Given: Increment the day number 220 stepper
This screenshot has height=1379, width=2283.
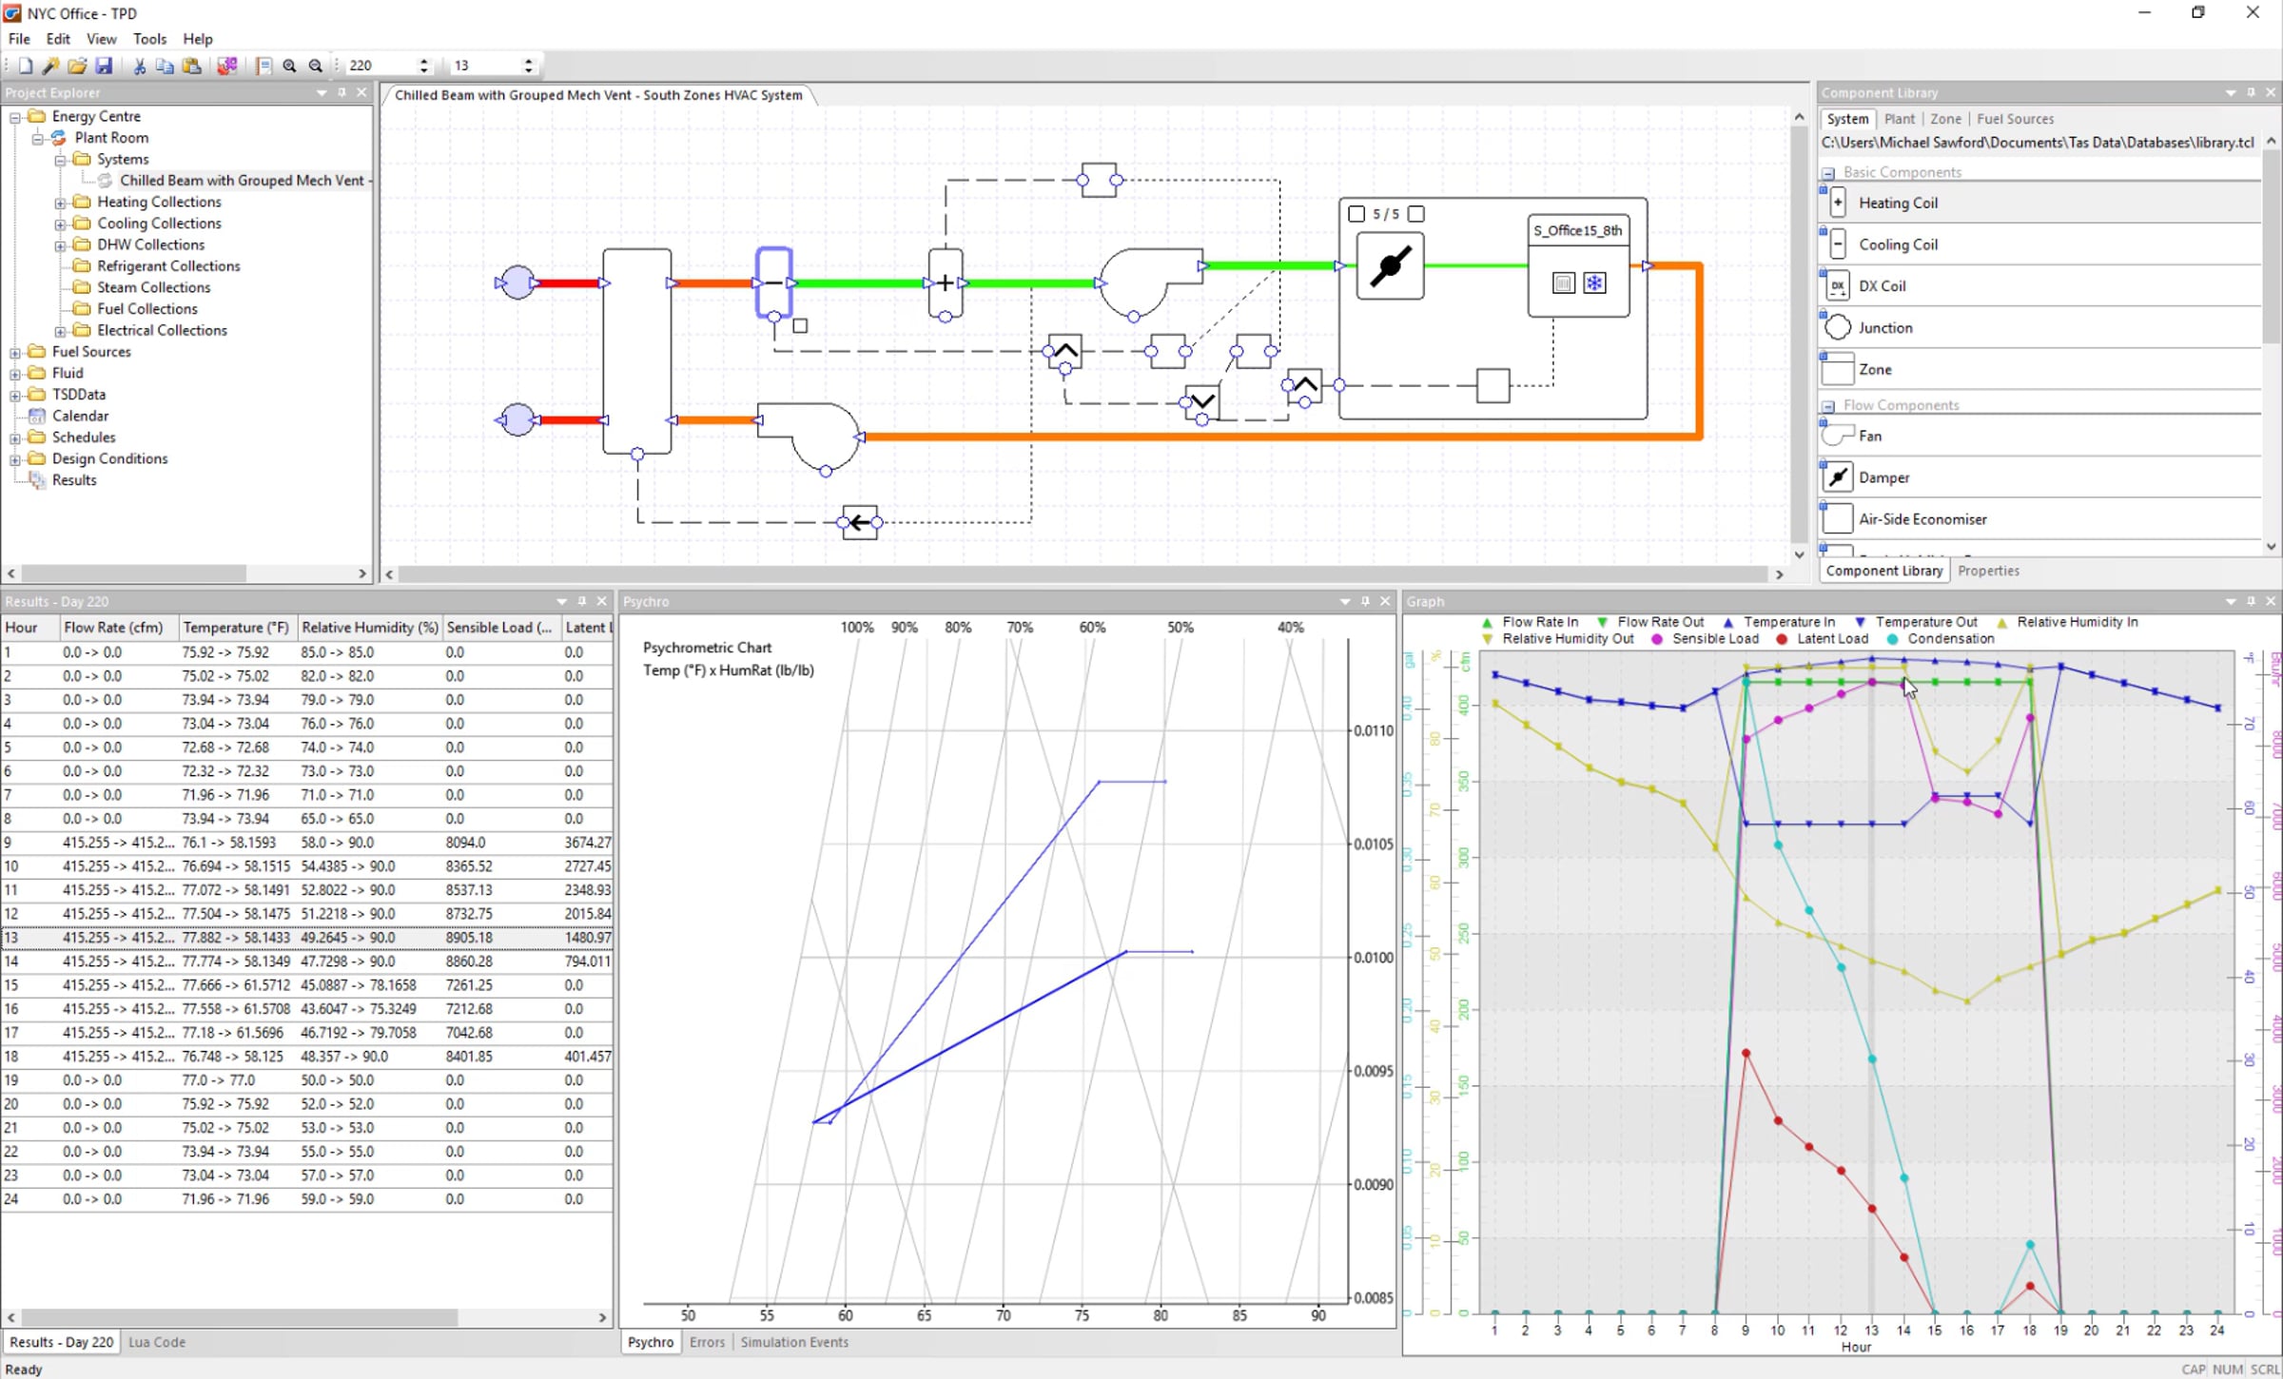Looking at the screenshot, I should coord(424,61).
